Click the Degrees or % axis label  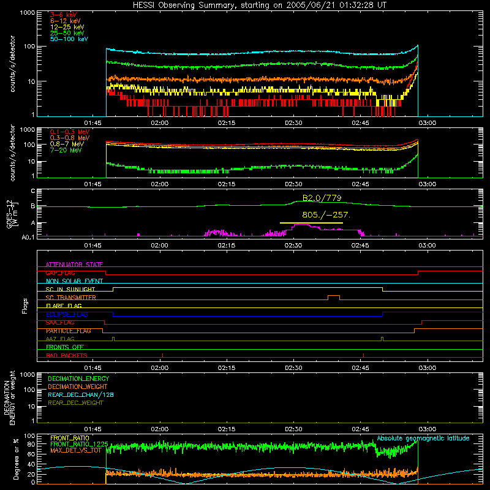click(x=17, y=459)
